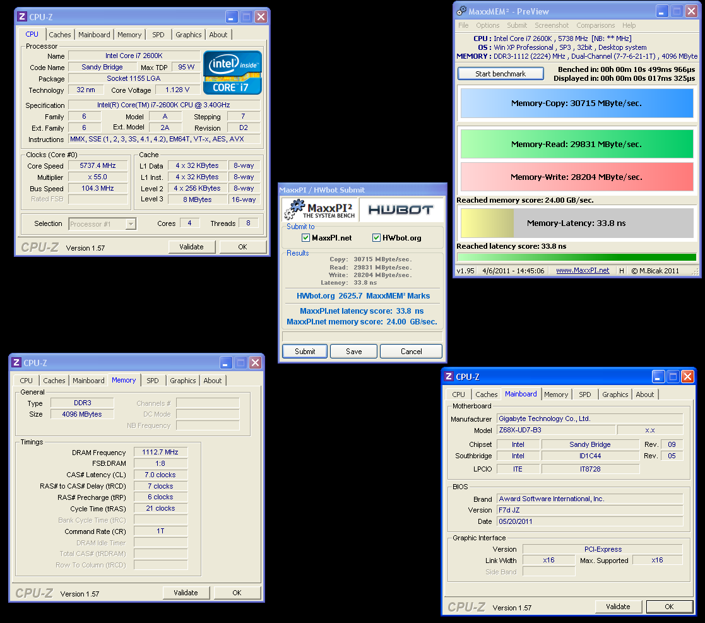Click CPU-Z title icon in Memory window
Image resolution: width=705 pixels, height=623 pixels.
[16, 362]
